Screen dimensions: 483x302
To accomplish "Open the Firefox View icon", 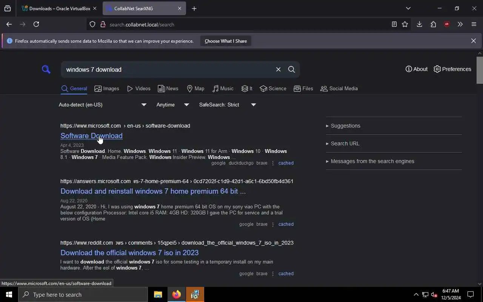I will [8, 8].
